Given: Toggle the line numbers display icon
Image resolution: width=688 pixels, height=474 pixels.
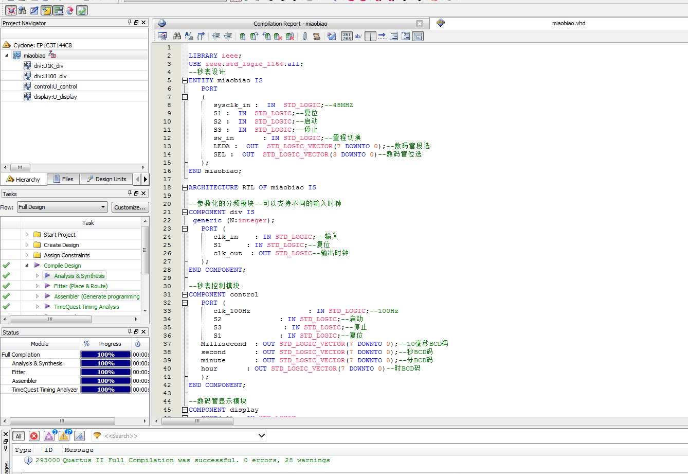Looking at the screenshot, I should pyautogui.click(x=347, y=36).
